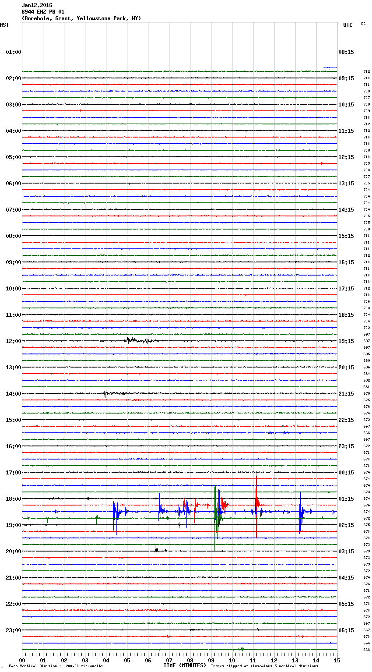Click the '20:00' MST hour label
This screenshot has width=372, height=672.
pos(14,552)
